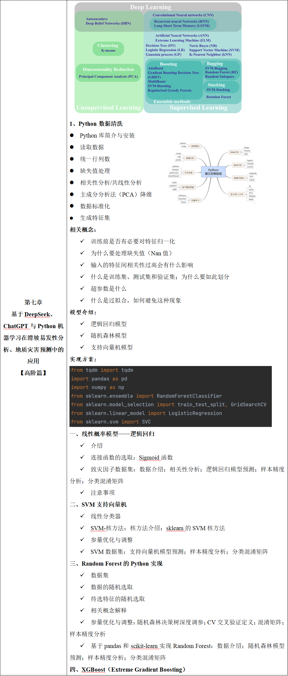Click item '支持向量机模型'
Screen dimensions: 288x676
point(112,347)
